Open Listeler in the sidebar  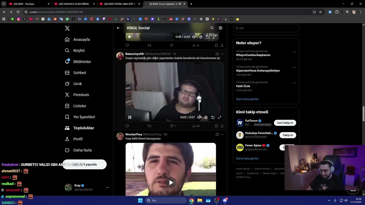(x=76, y=106)
